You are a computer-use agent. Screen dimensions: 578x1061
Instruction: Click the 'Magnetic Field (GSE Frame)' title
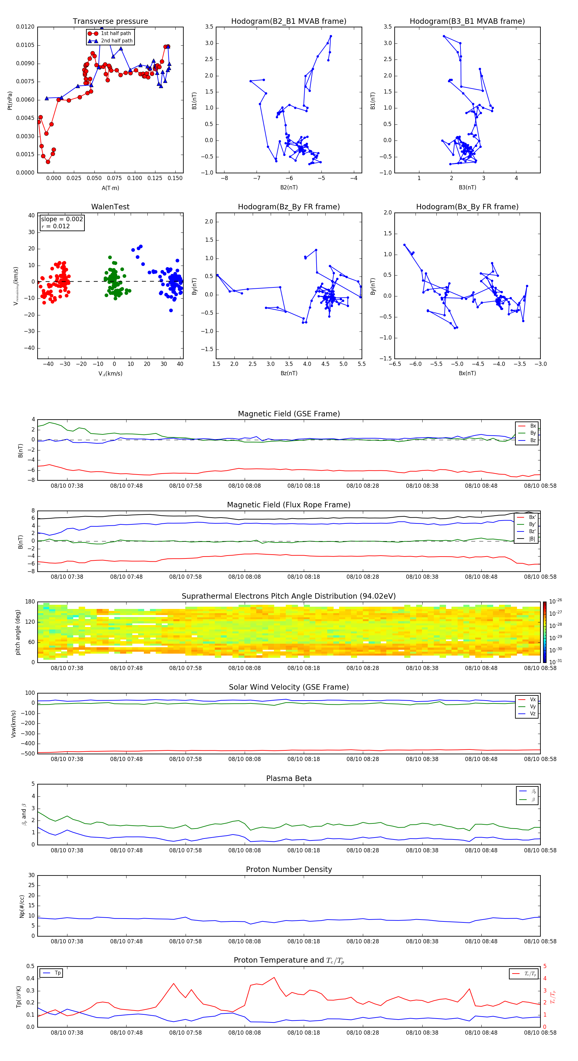289,414
